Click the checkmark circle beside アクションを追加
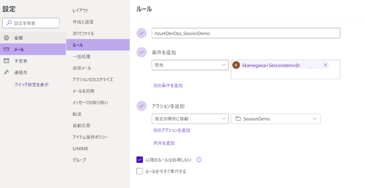The image size is (365, 188). pyautogui.click(x=141, y=106)
